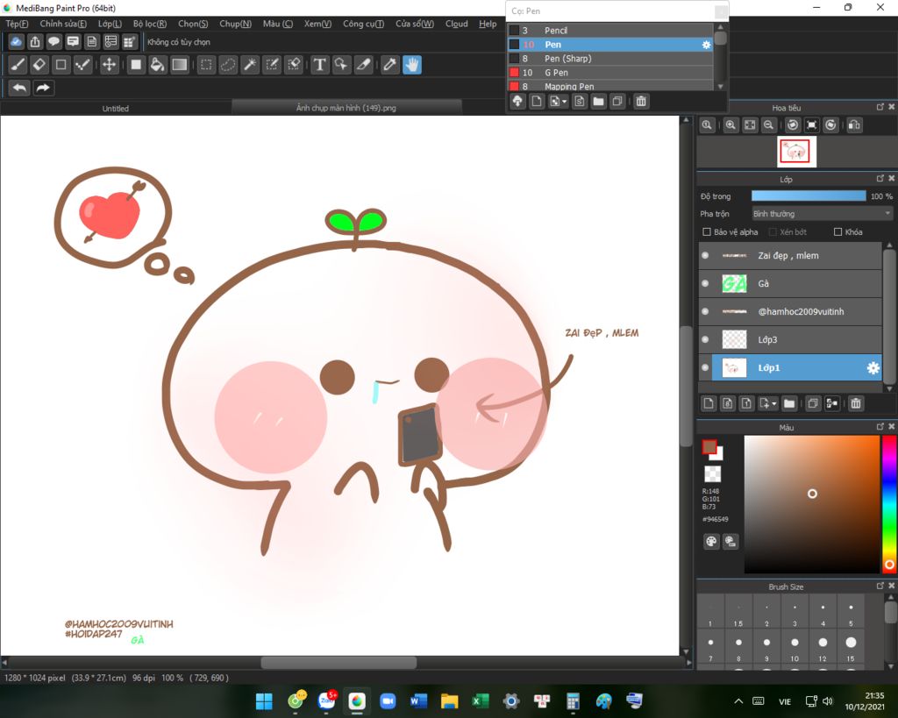This screenshot has height=718, width=898.
Task: Select the Eyedropper tool
Action: pyautogui.click(x=390, y=65)
